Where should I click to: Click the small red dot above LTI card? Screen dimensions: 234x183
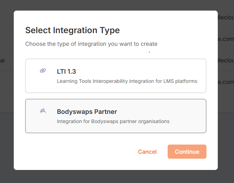click(149, 53)
